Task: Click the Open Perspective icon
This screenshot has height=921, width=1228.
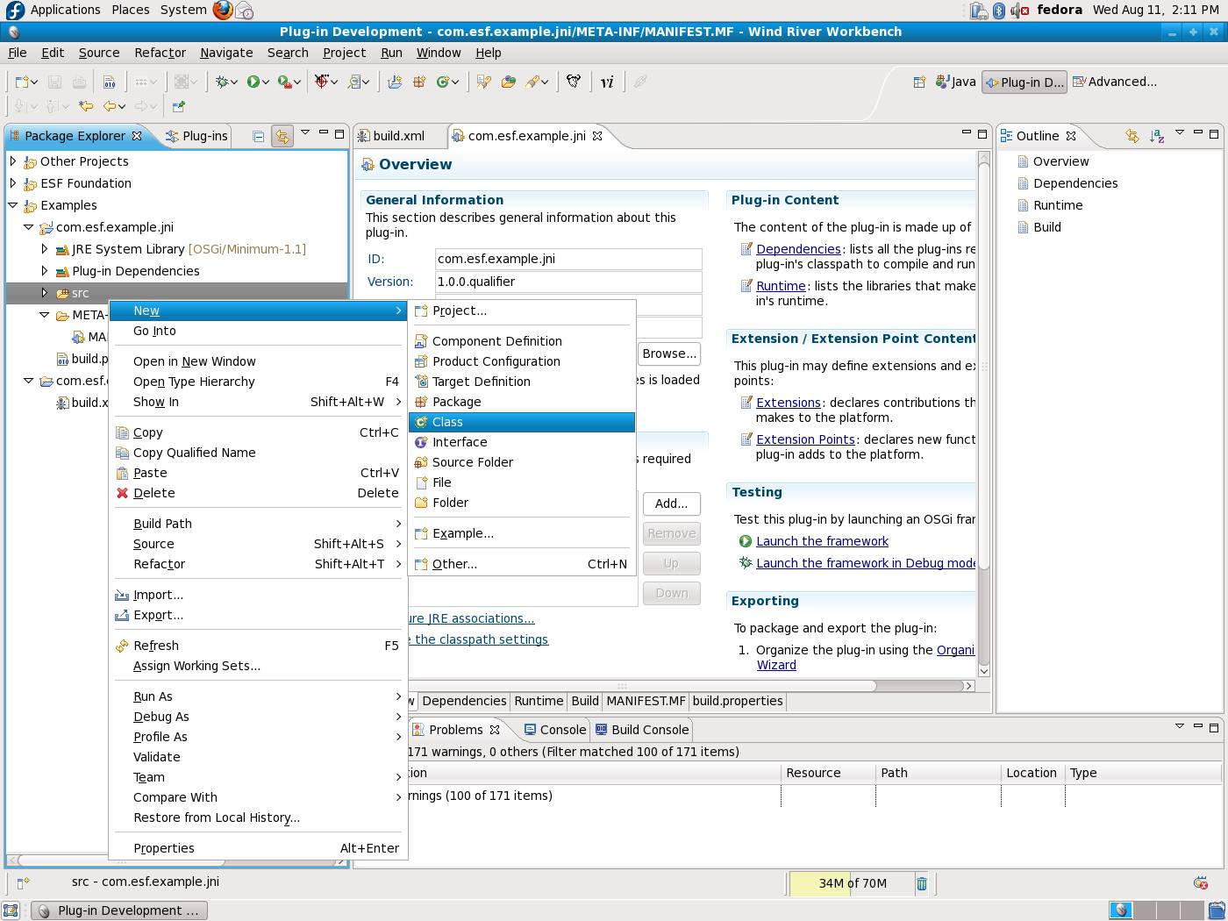Action: click(919, 82)
